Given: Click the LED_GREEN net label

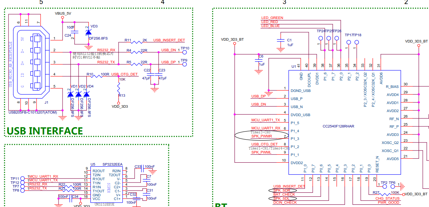Looking at the screenshot, I should pos(272,18).
